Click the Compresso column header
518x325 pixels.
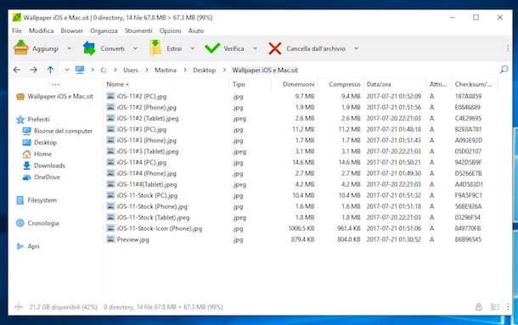pos(345,85)
